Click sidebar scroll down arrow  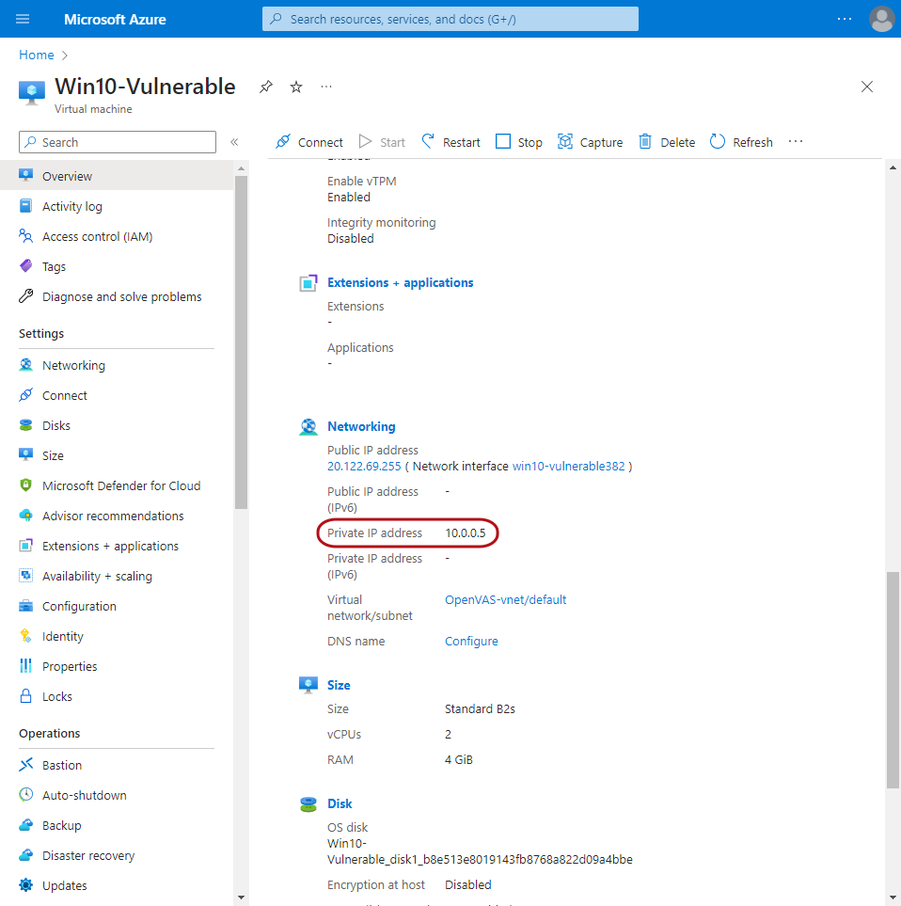coord(242,898)
